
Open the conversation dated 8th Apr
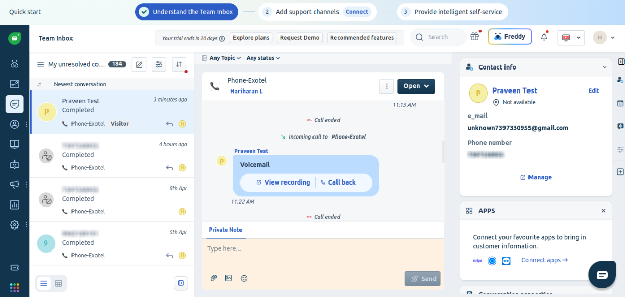coord(112,200)
